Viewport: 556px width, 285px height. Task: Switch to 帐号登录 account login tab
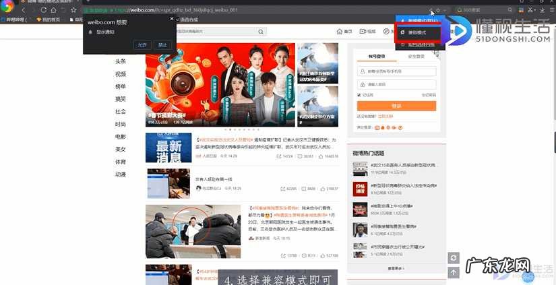(377, 56)
